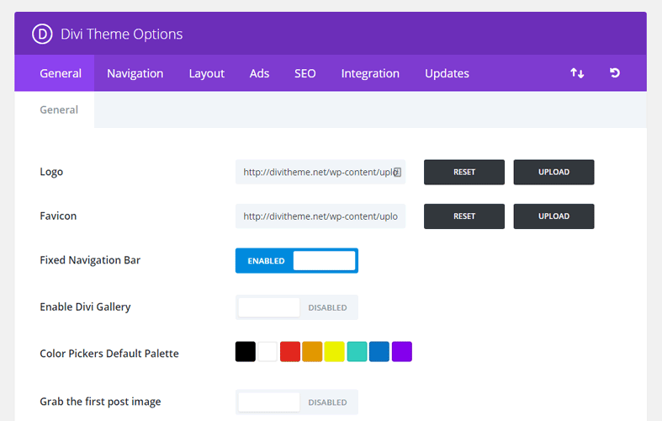Pick the black palette swatch

[246, 352]
